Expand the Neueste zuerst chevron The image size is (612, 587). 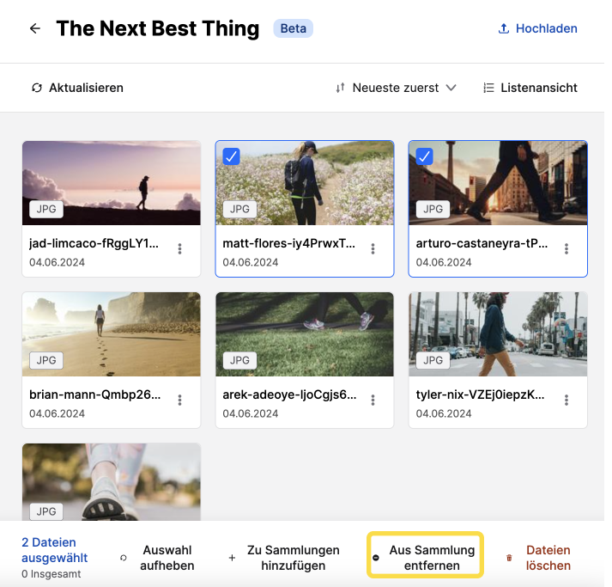[451, 88]
